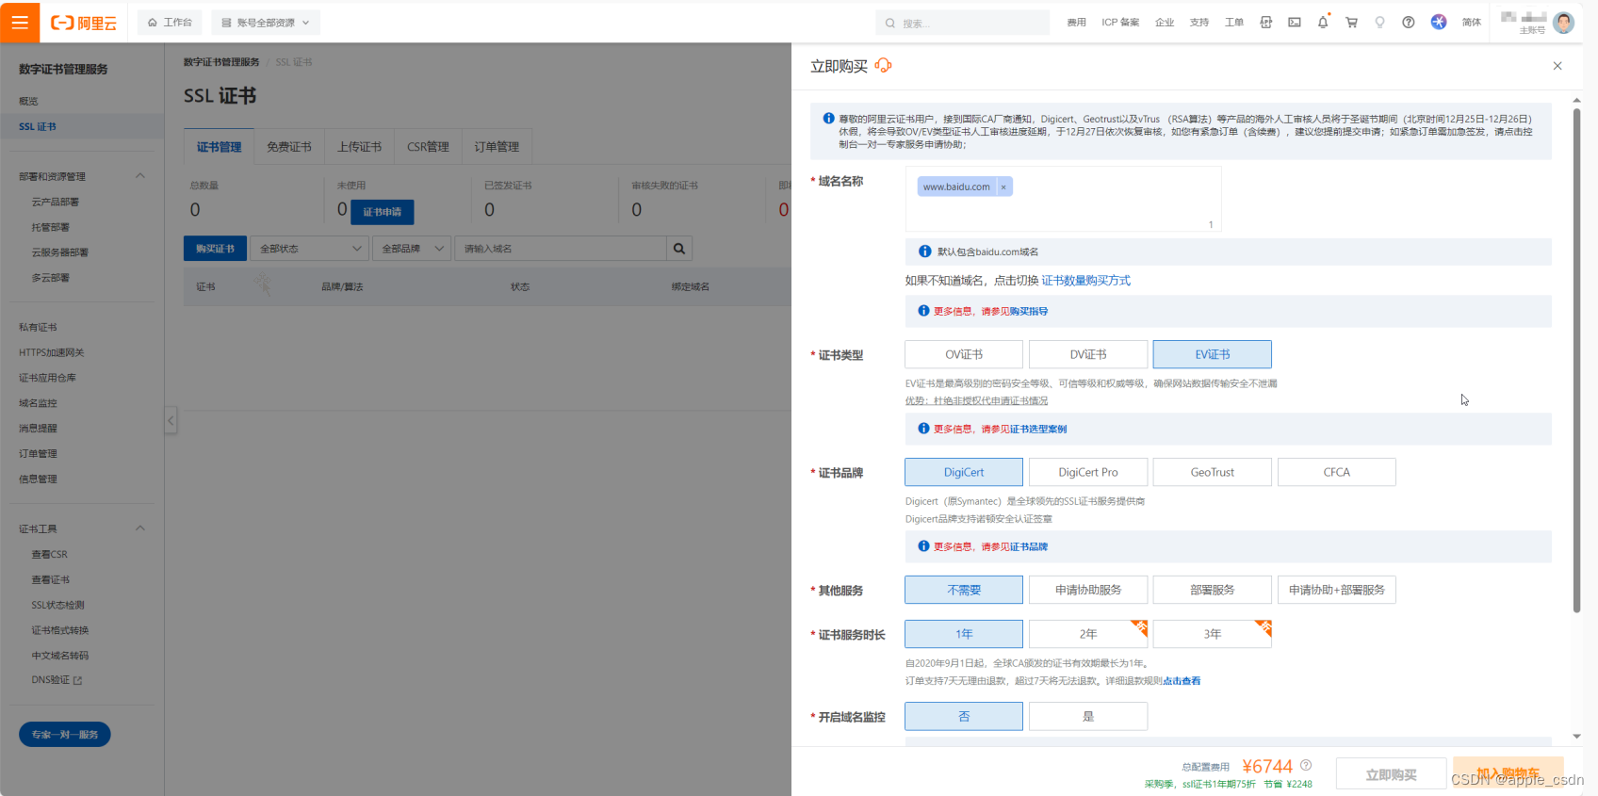Open the notifications bell
Screen dimensions: 1598x796
point(1323,23)
